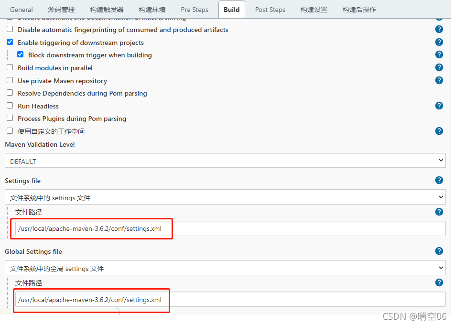Go to the 构建环境 tab
Image resolution: width=454 pixels, height=325 pixels.
coord(152,10)
